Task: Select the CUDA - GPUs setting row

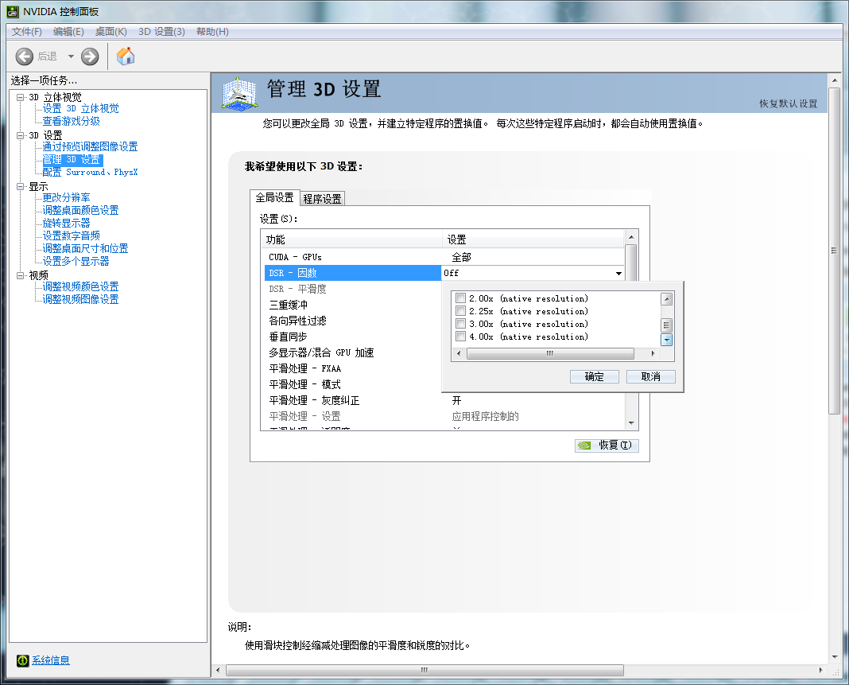Action: [444, 257]
